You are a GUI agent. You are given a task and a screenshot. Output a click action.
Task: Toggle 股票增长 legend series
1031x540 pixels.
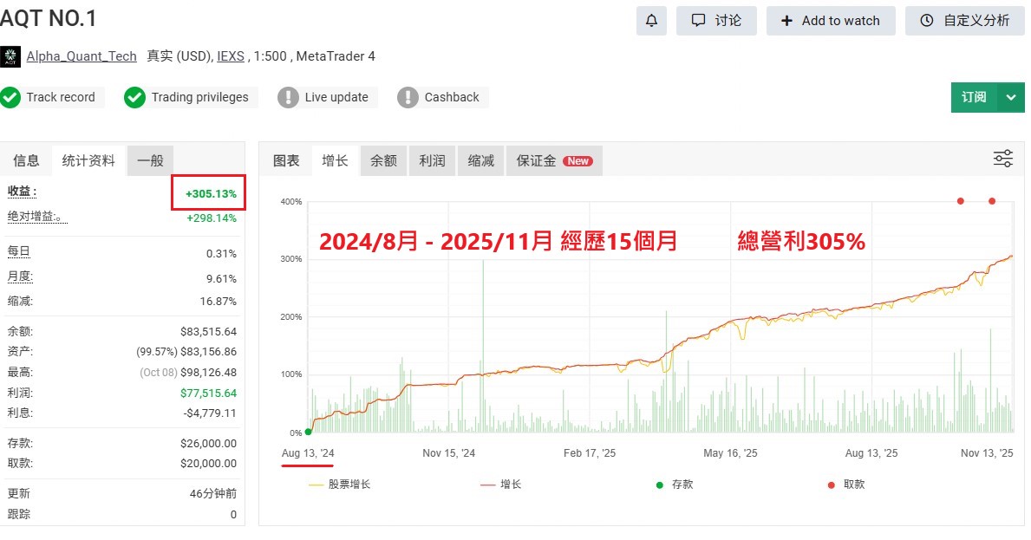(339, 485)
